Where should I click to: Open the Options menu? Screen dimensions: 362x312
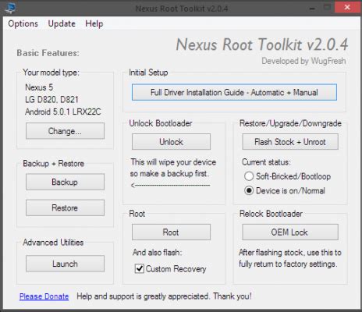[x=23, y=23]
